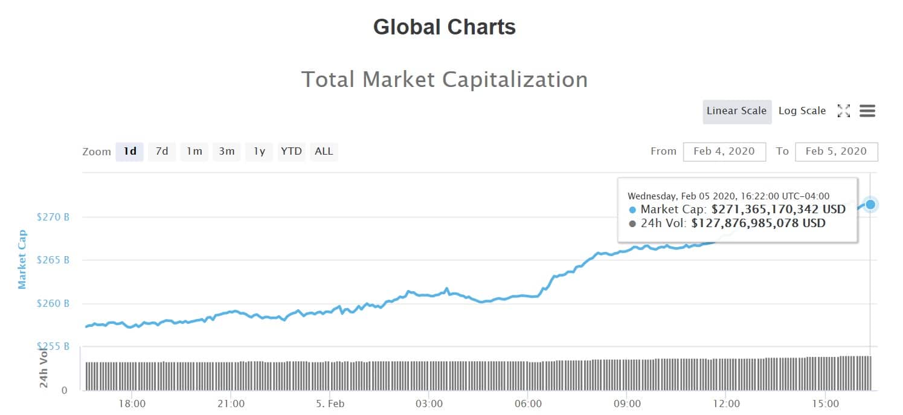
Task: Click the To date field
Action: (836, 152)
